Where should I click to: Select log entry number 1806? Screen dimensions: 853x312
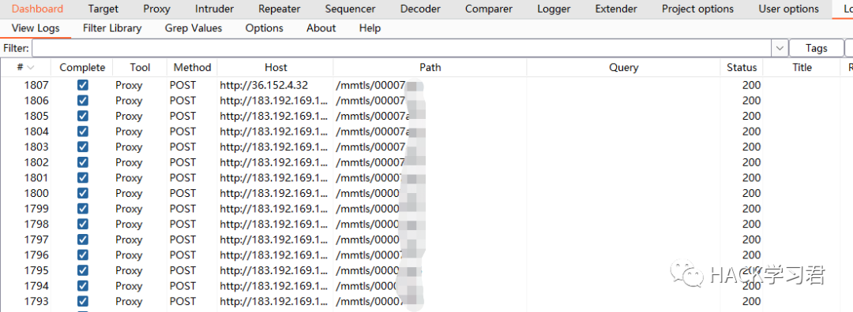click(36, 100)
